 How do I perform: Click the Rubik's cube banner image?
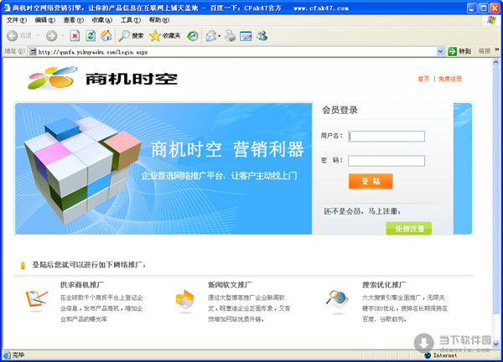[83, 170]
